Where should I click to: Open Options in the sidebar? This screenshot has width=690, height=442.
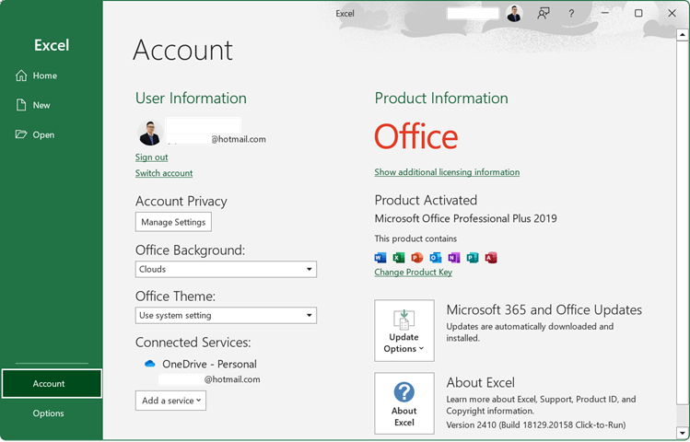(48, 413)
